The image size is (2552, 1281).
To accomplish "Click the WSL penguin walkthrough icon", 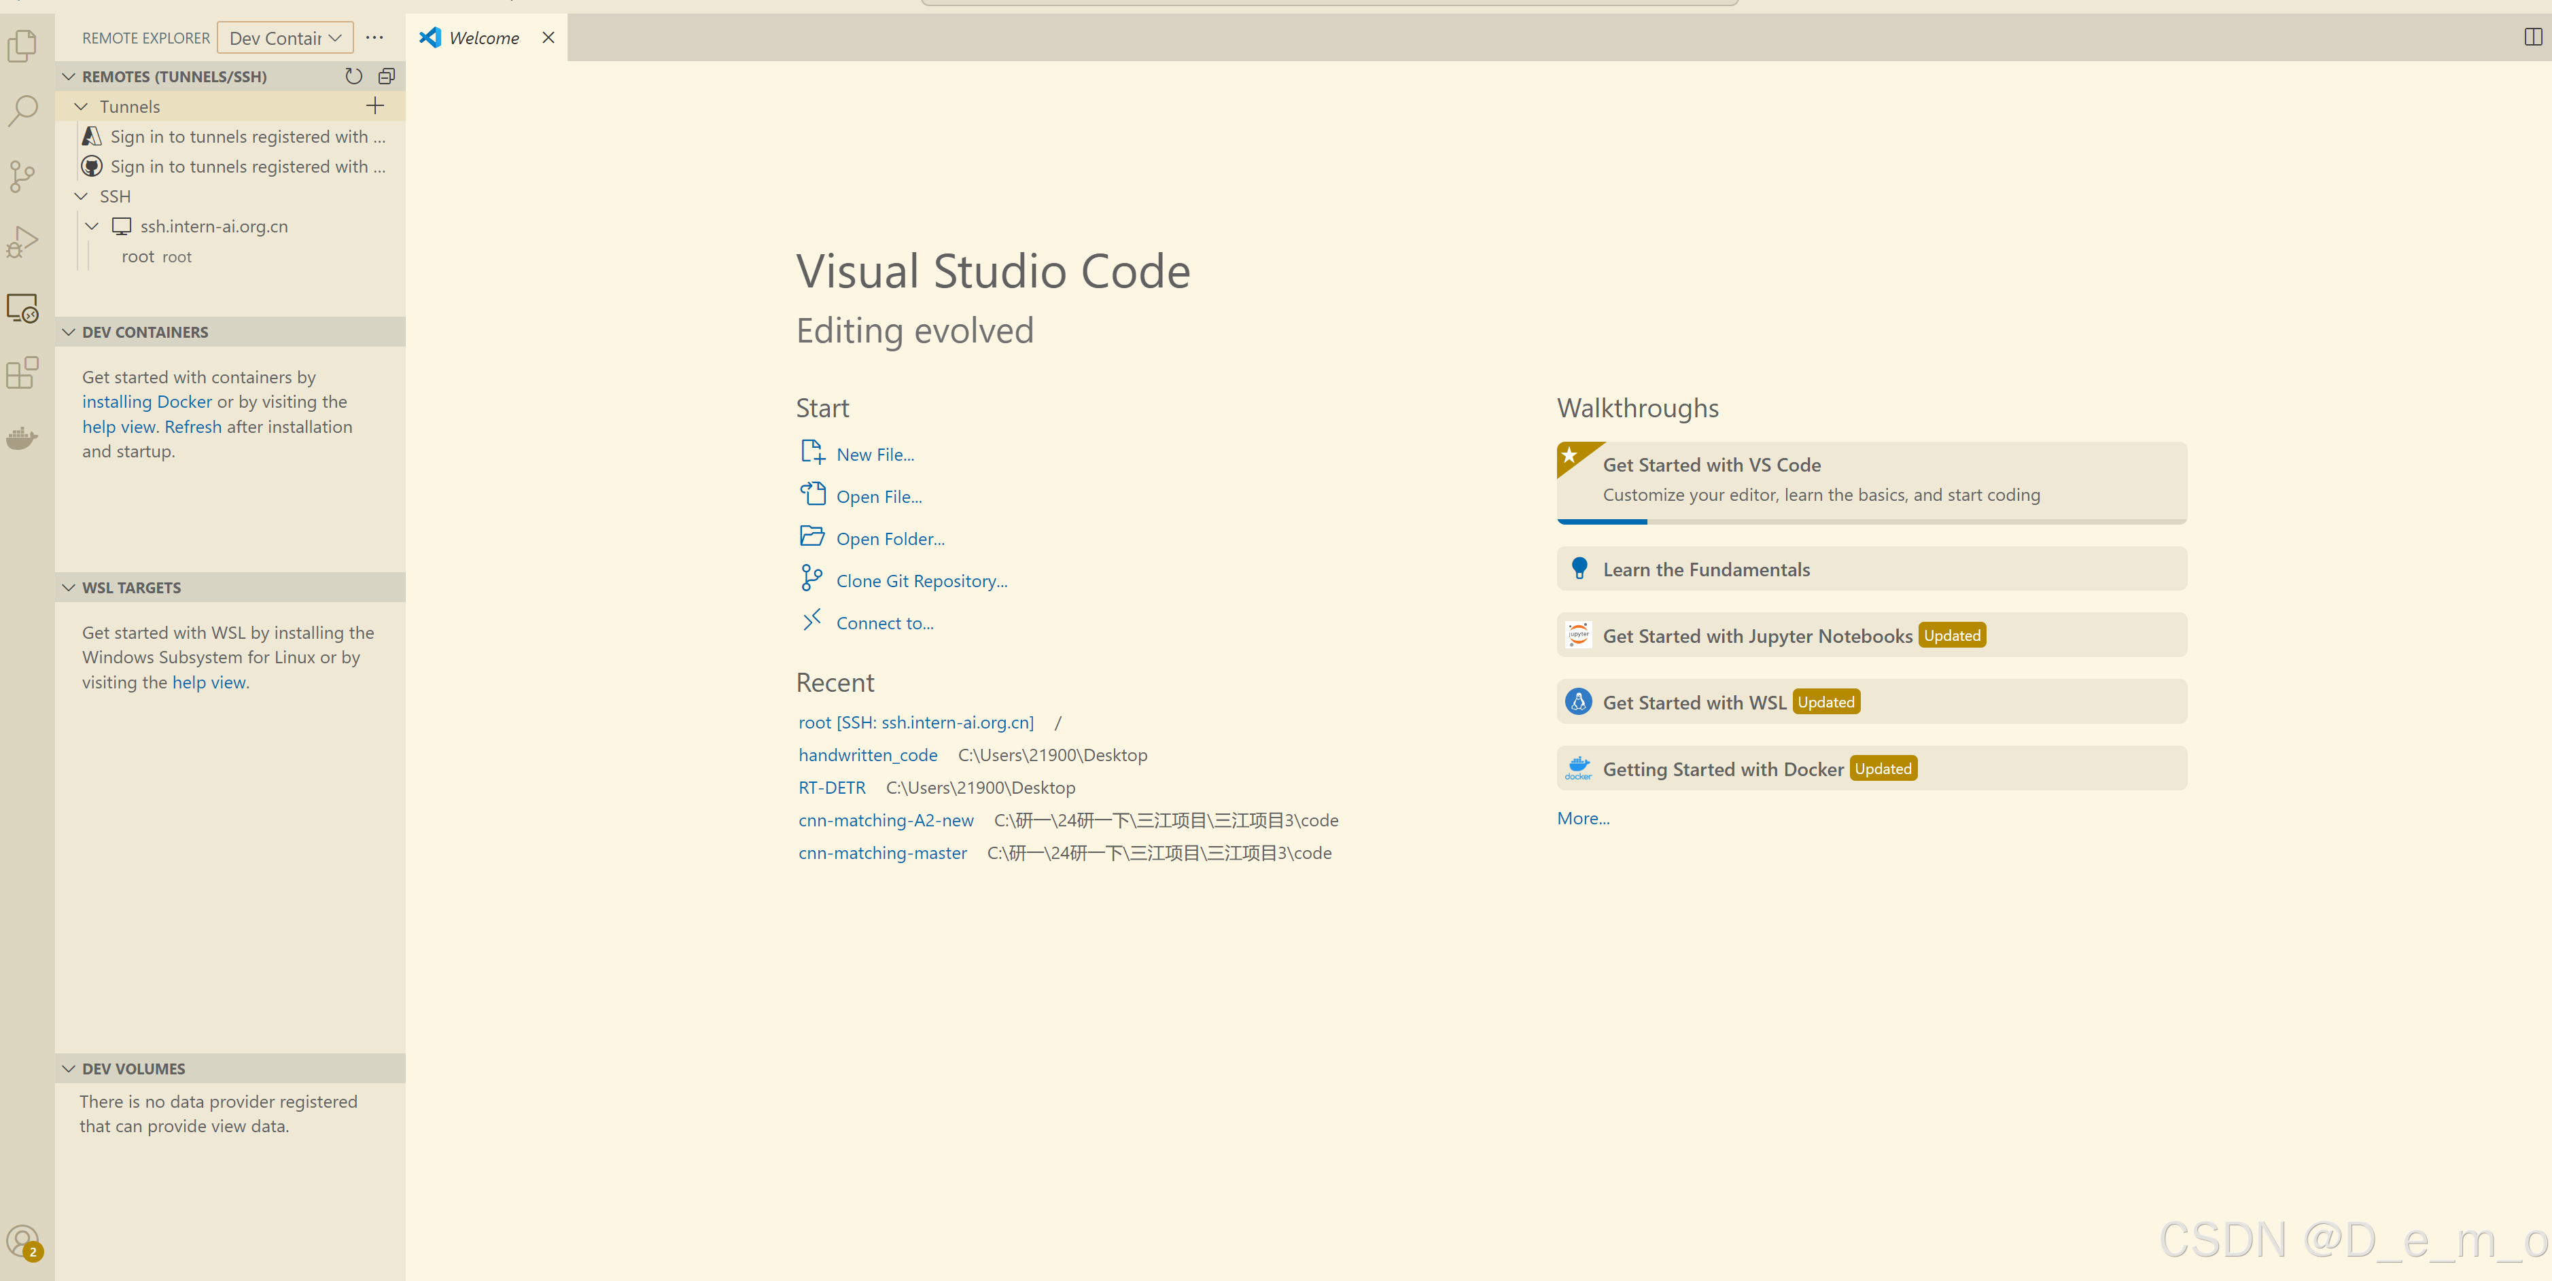I will click(1579, 701).
